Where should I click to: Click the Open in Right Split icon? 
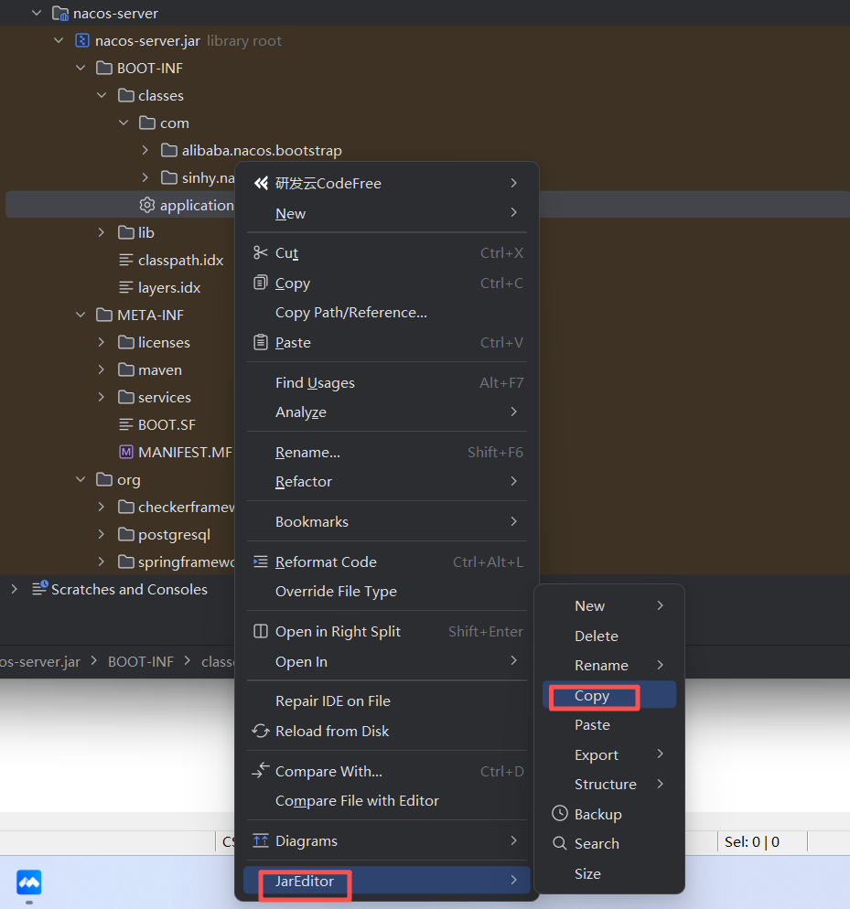coord(261,631)
